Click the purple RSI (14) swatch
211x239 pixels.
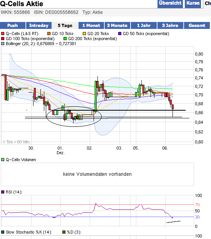pyautogui.click(x=3, y=192)
